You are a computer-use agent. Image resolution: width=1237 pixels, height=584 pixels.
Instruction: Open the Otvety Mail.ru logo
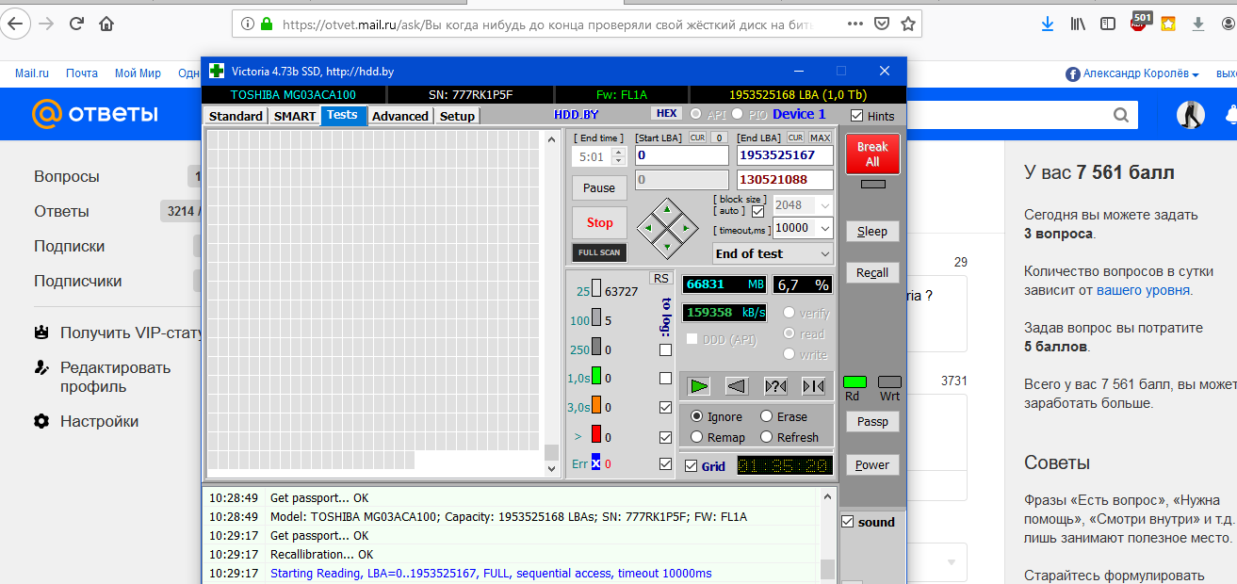point(95,114)
